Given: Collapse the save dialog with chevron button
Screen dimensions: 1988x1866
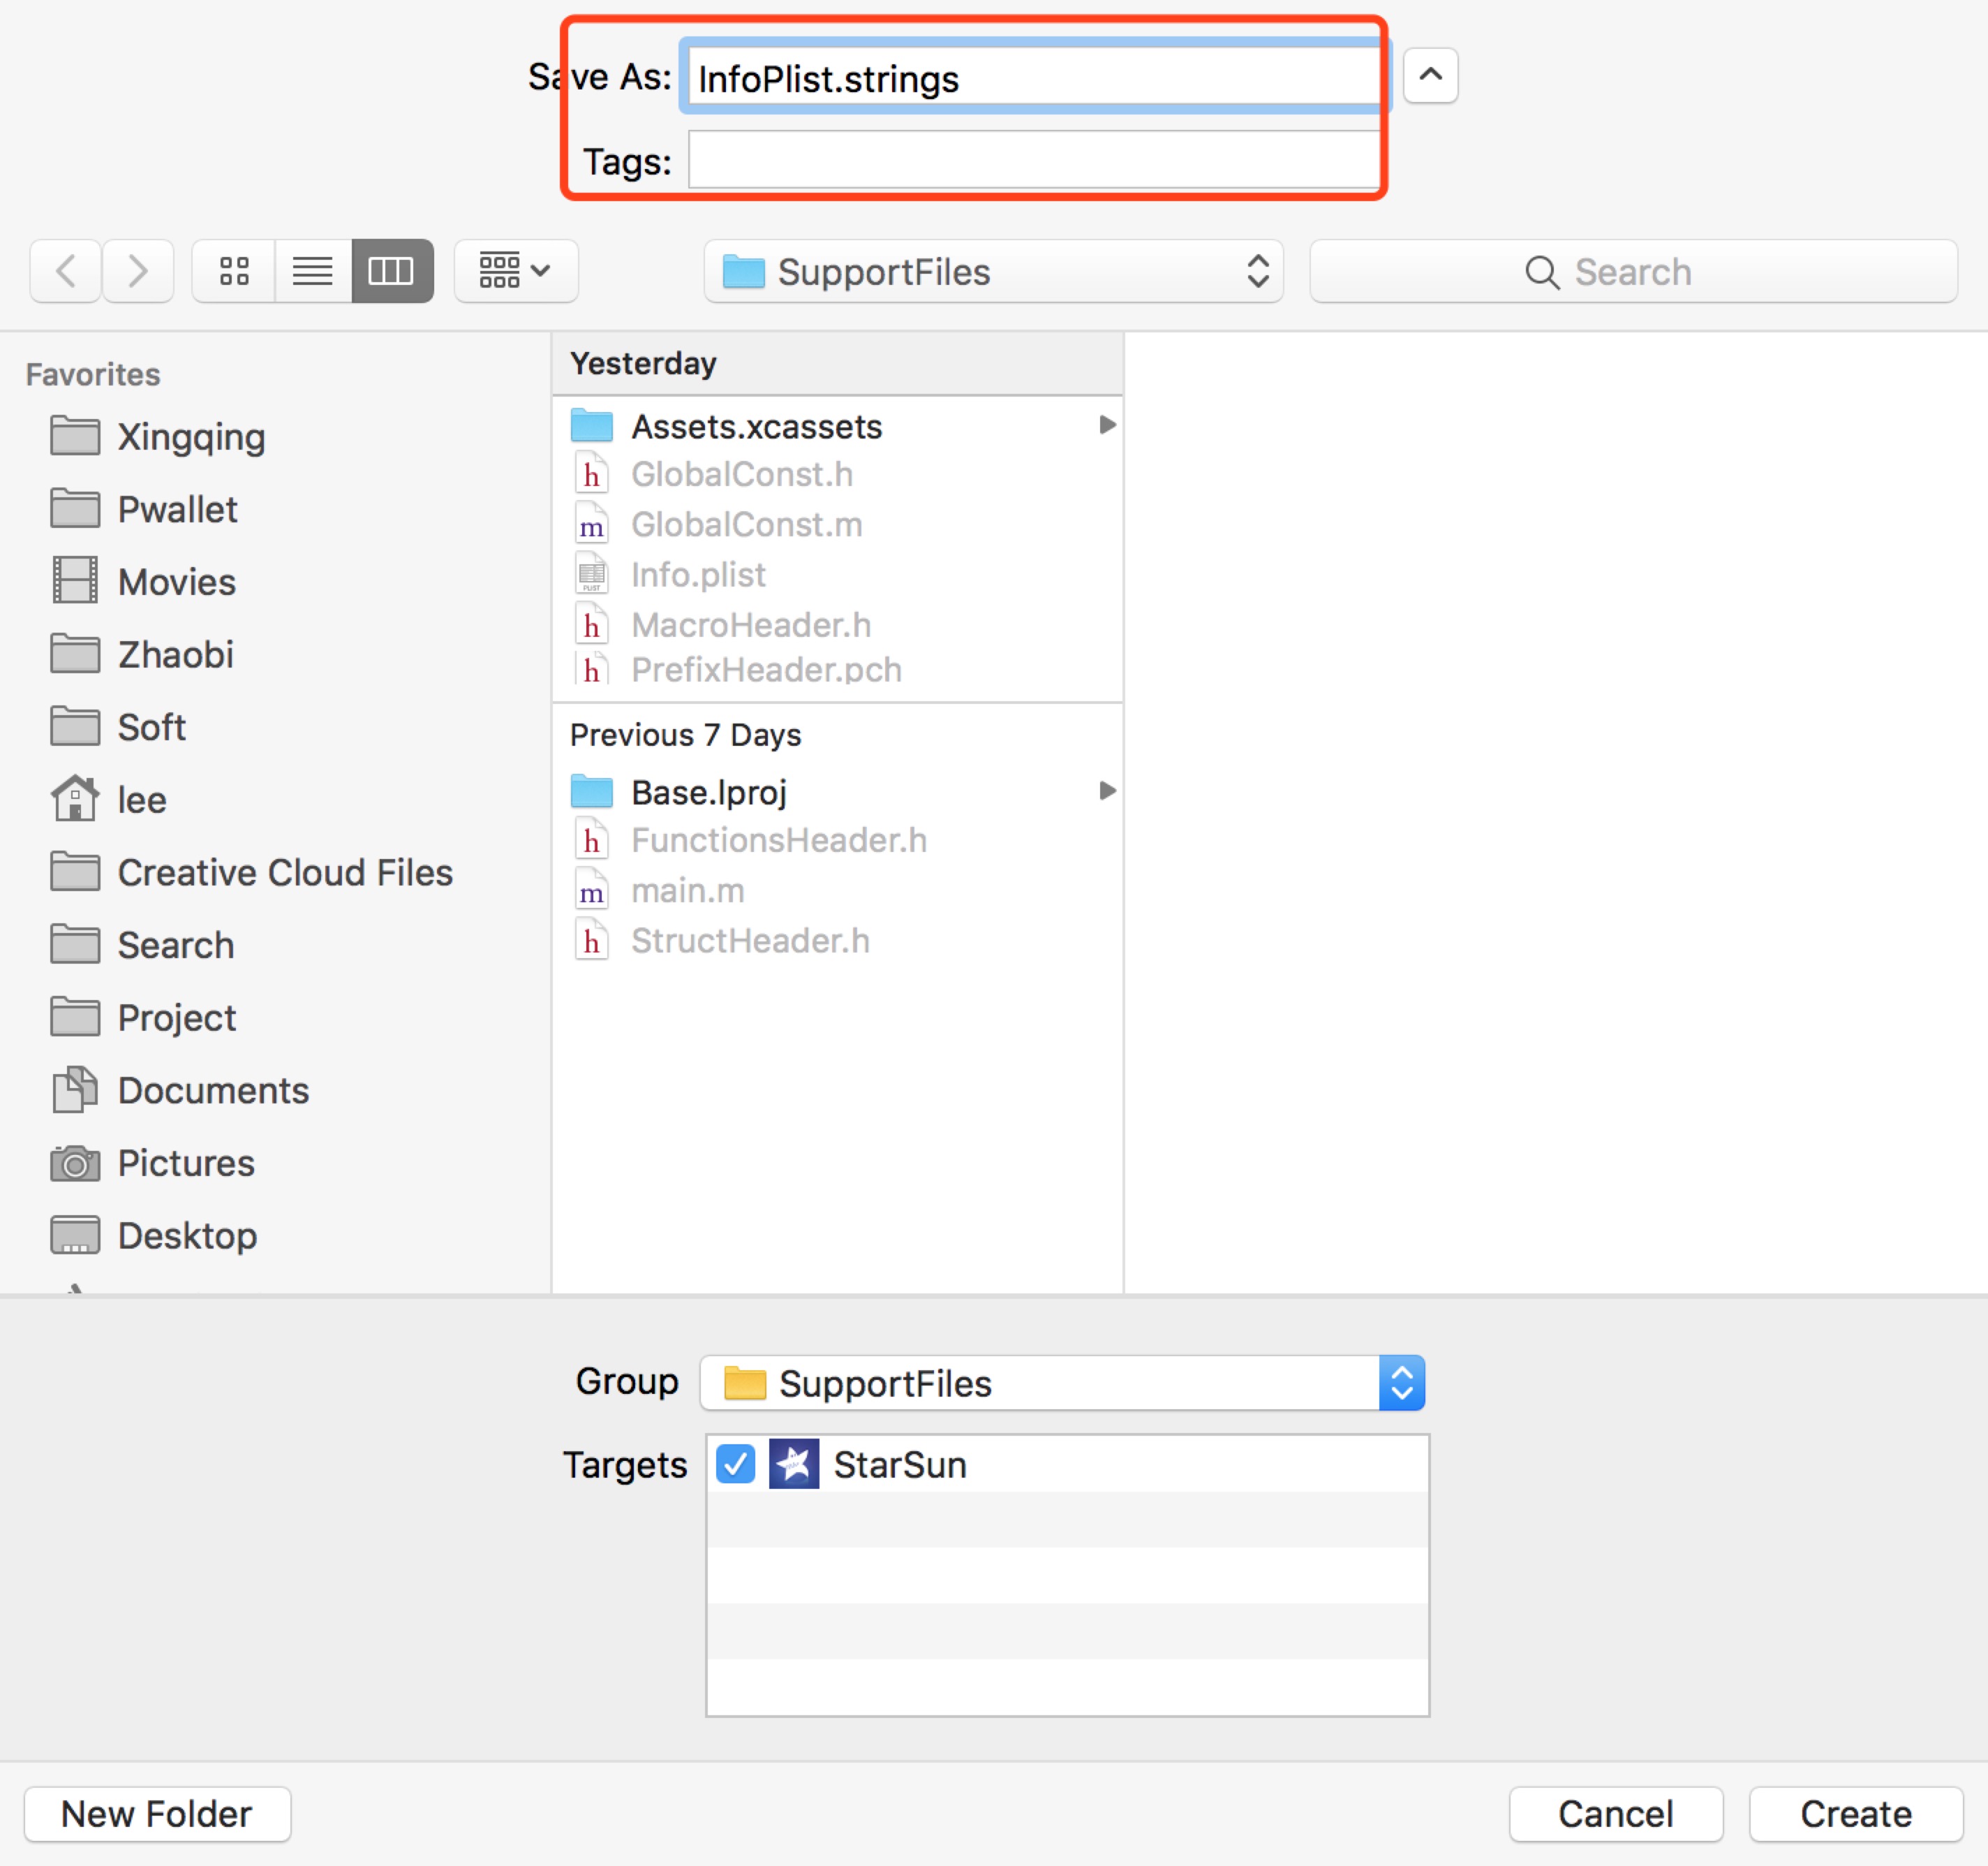Looking at the screenshot, I should pyautogui.click(x=1429, y=75).
